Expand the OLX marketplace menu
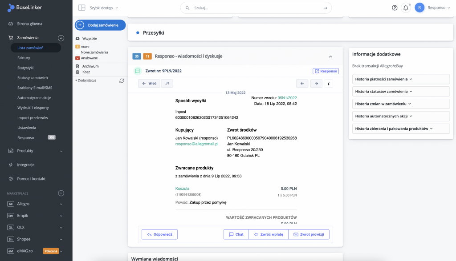Image resolution: width=456 pixels, height=261 pixels. point(61,228)
